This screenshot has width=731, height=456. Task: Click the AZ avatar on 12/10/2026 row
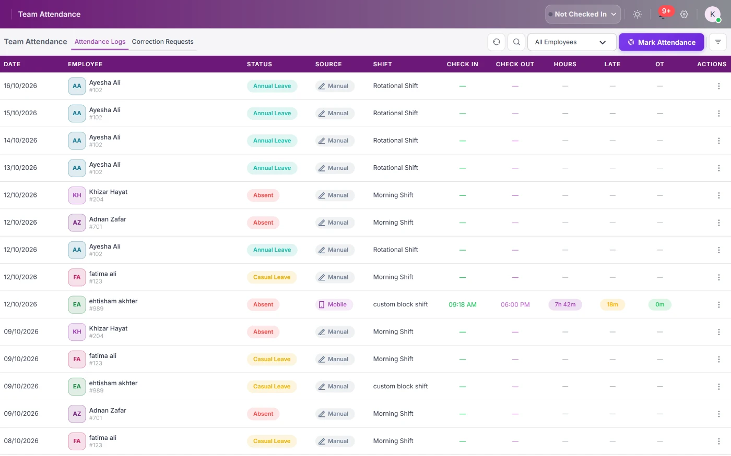pyautogui.click(x=77, y=223)
